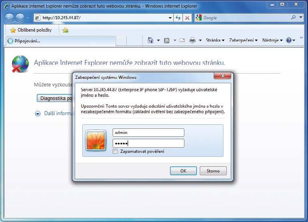Click the page icon in address bar

(37, 18)
